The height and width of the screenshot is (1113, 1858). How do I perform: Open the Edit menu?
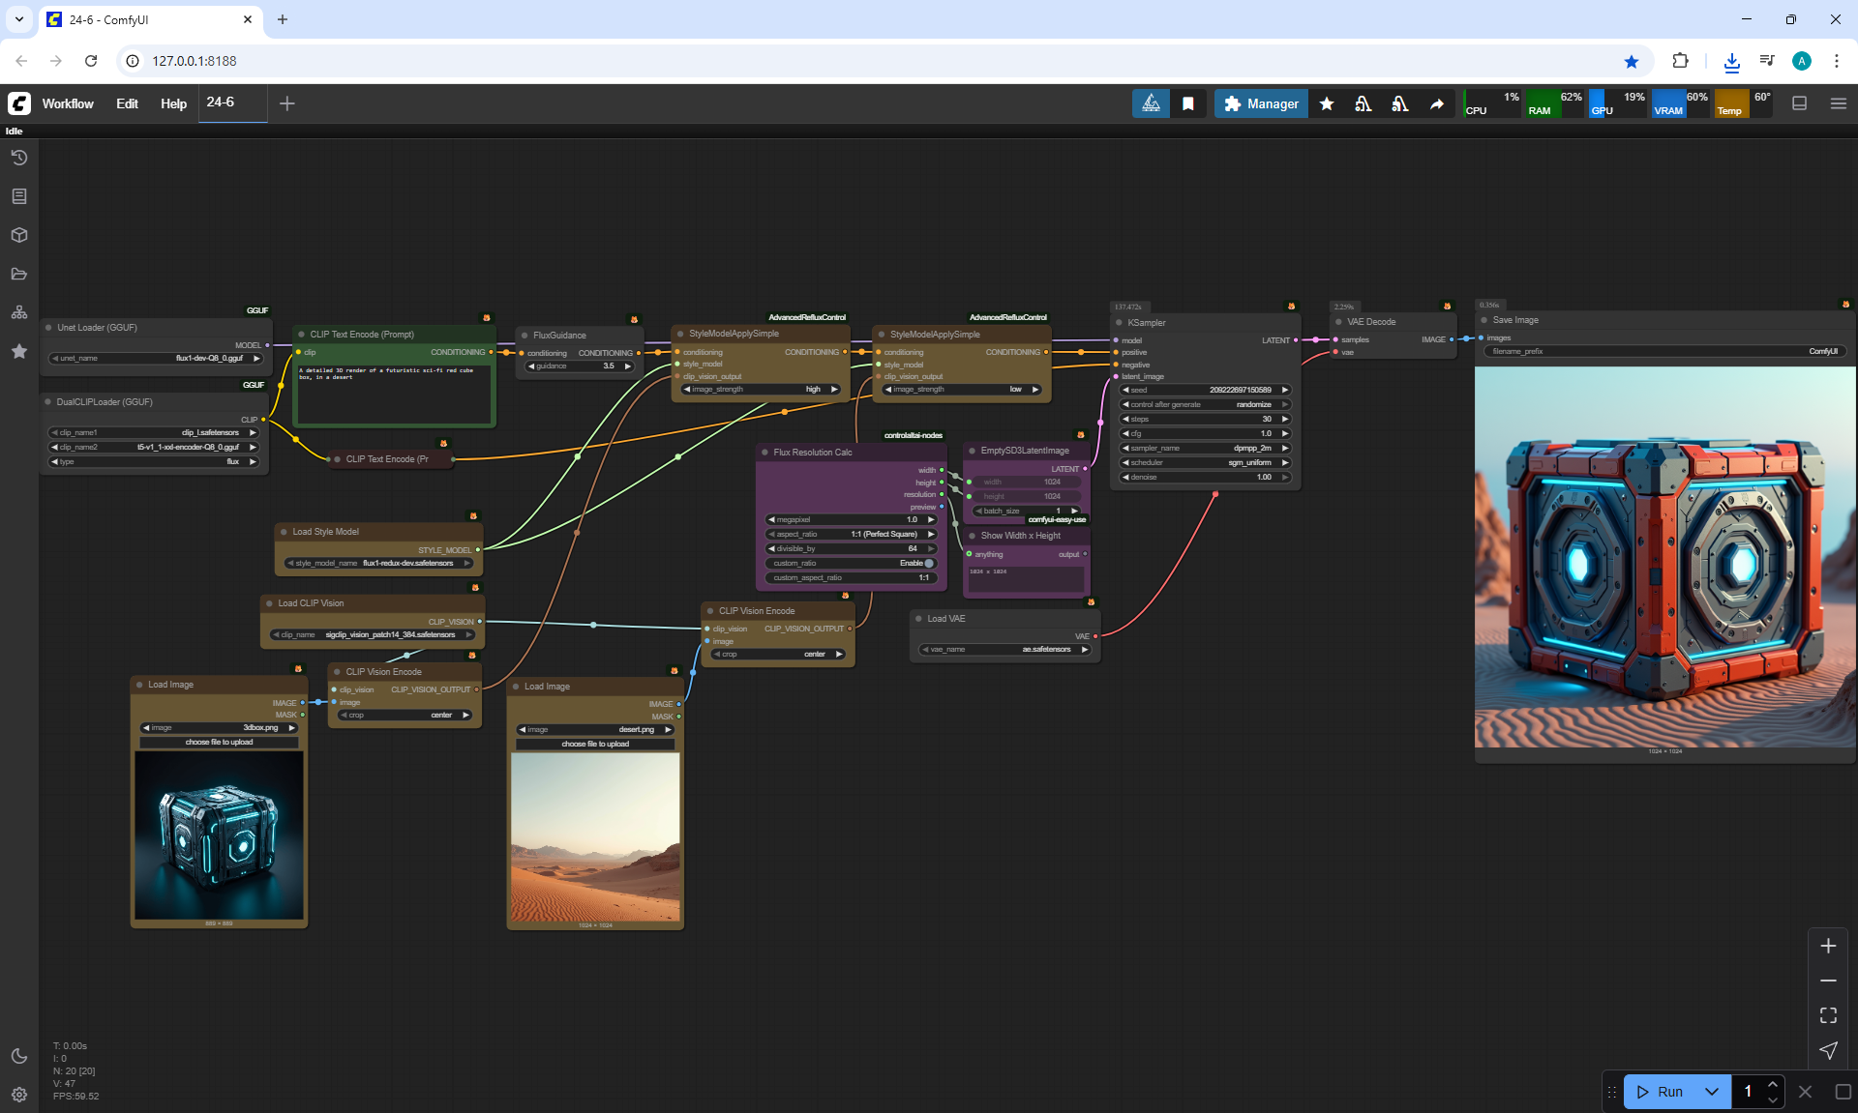[x=127, y=103]
